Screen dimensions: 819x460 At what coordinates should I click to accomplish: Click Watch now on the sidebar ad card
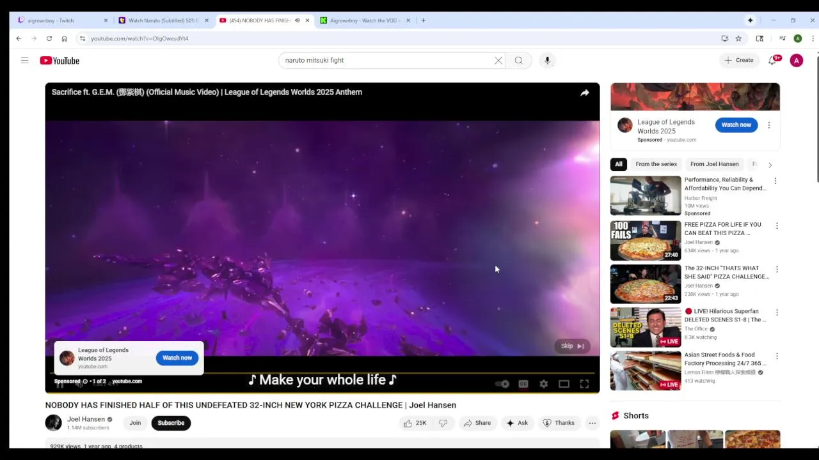point(736,125)
